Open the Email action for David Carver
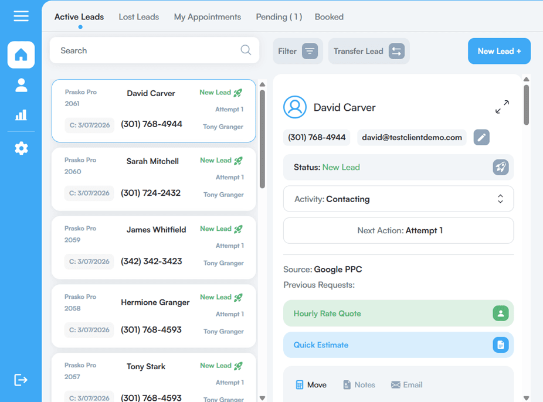Screen dimensions: 543x402 click(406, 384)
